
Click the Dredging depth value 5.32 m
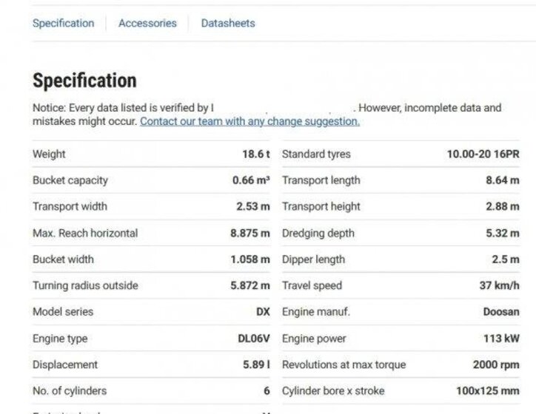pos(502,233)
